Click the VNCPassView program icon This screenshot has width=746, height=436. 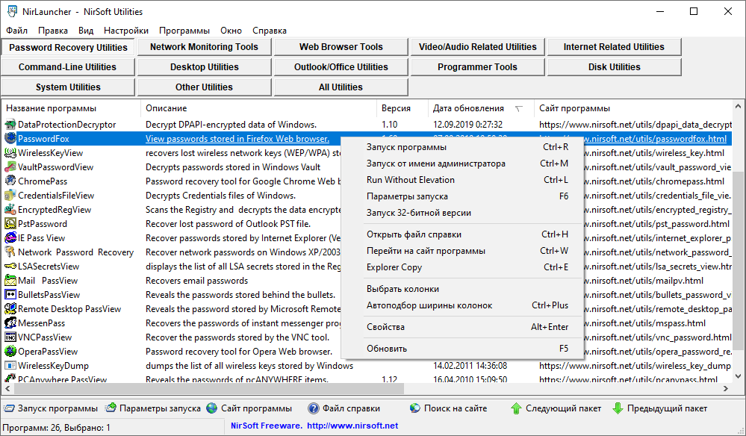[x=10, y=337]
